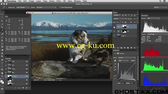The image size is (168, 94).
Task: Pick the black point eyedropper in Curves
Action: (115, 64)
